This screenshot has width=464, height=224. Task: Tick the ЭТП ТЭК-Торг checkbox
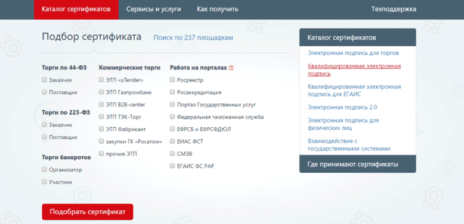coord(101,116)
